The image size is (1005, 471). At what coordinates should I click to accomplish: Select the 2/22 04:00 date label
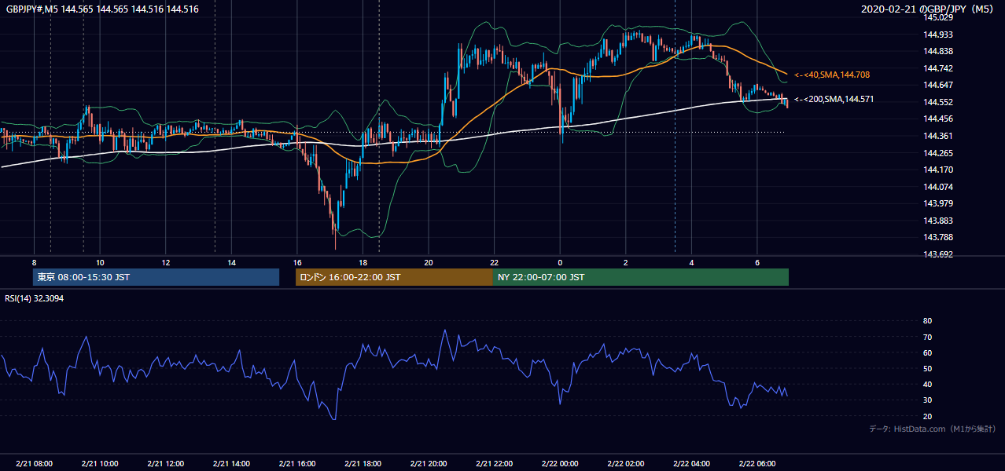point(691,463)
